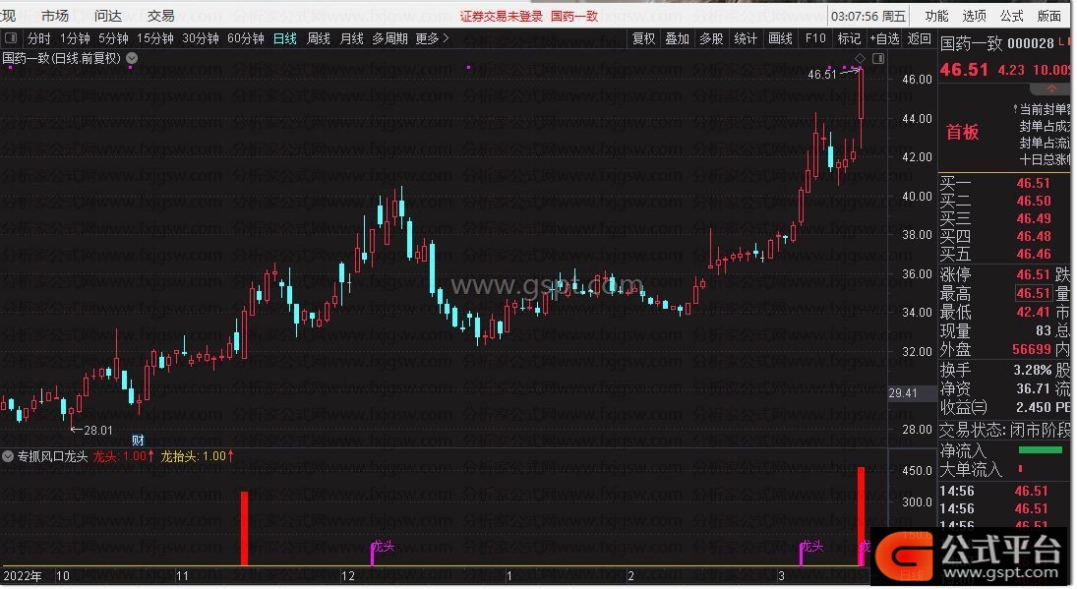This screenshot has width=1077, height=589.
Task: Toggle the right side panel icon
Action: point(877,58)
